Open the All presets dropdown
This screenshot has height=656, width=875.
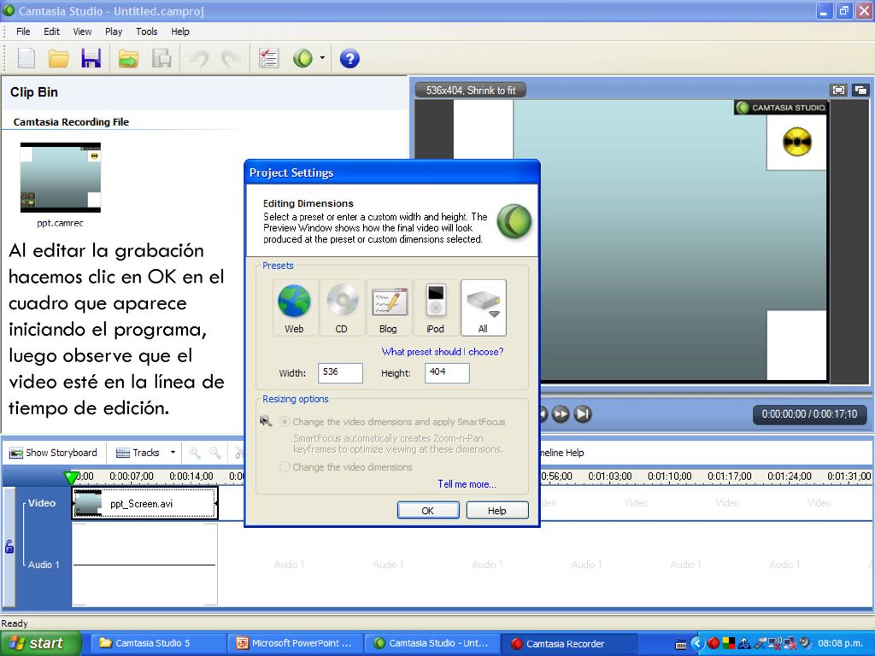click(x=484, y=307)
